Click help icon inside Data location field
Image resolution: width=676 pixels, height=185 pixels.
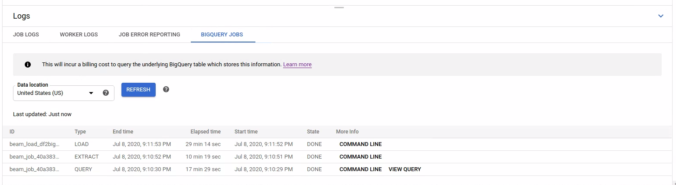[x=105, y=93]
